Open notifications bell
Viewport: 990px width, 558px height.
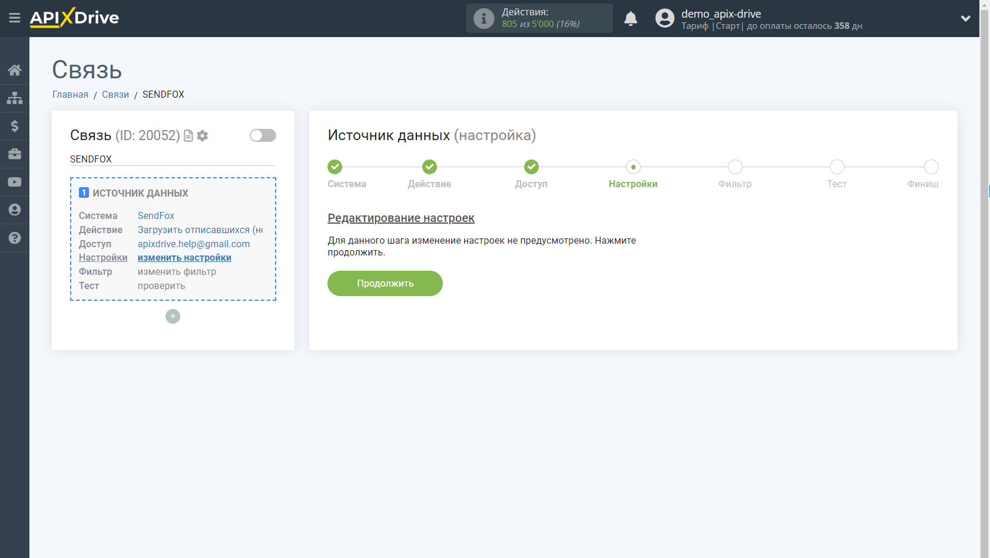pyautogui.click(x=631, y=18)
